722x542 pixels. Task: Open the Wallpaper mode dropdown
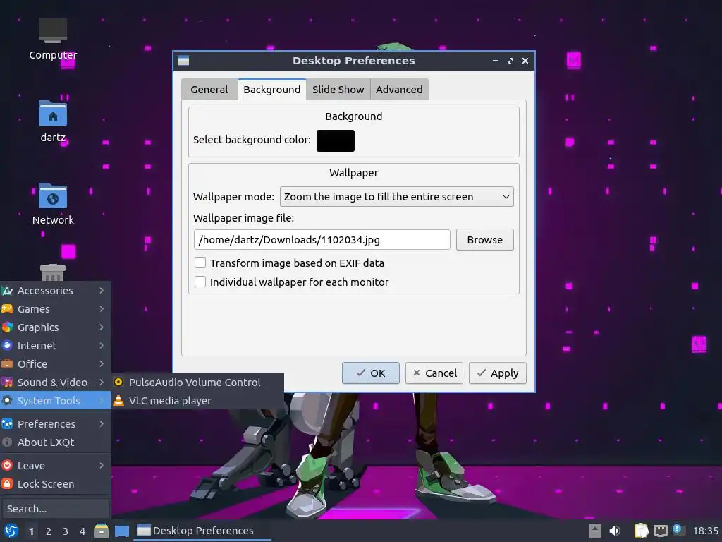(396, 197)
